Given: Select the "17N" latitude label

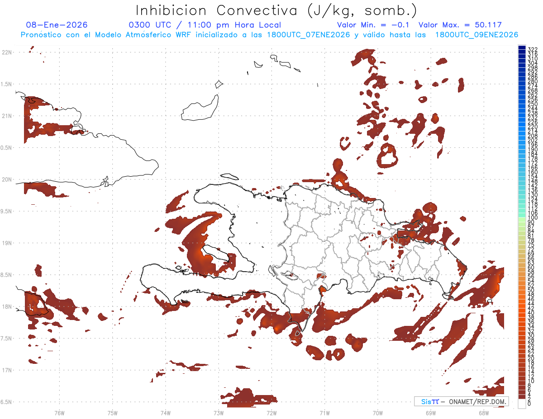Looking at the screenshot, I should pos(7,370).
